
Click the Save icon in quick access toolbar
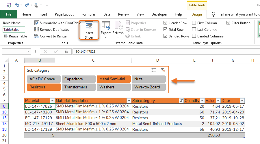[8, 5]
